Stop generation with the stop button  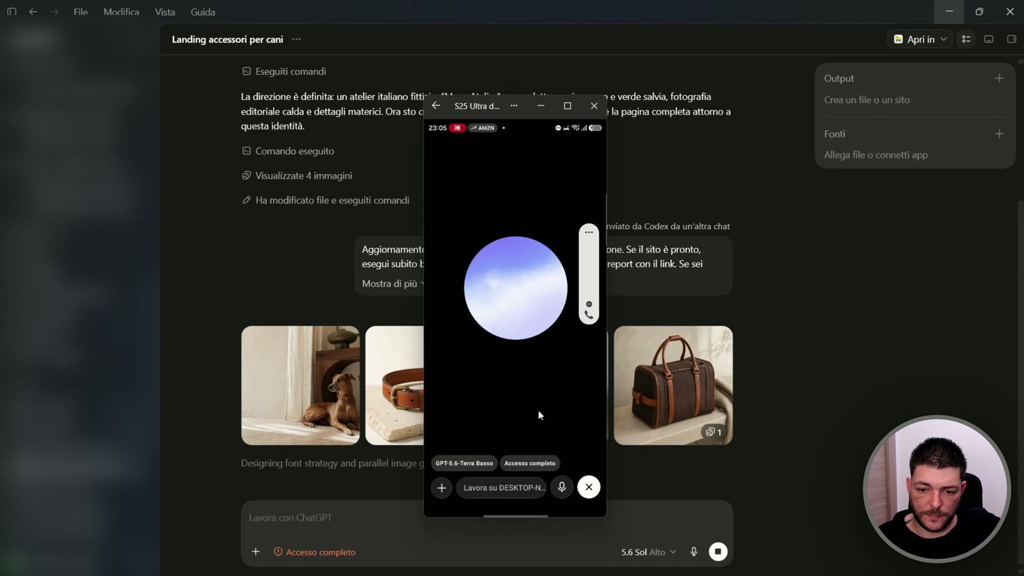tap(718, 552)
